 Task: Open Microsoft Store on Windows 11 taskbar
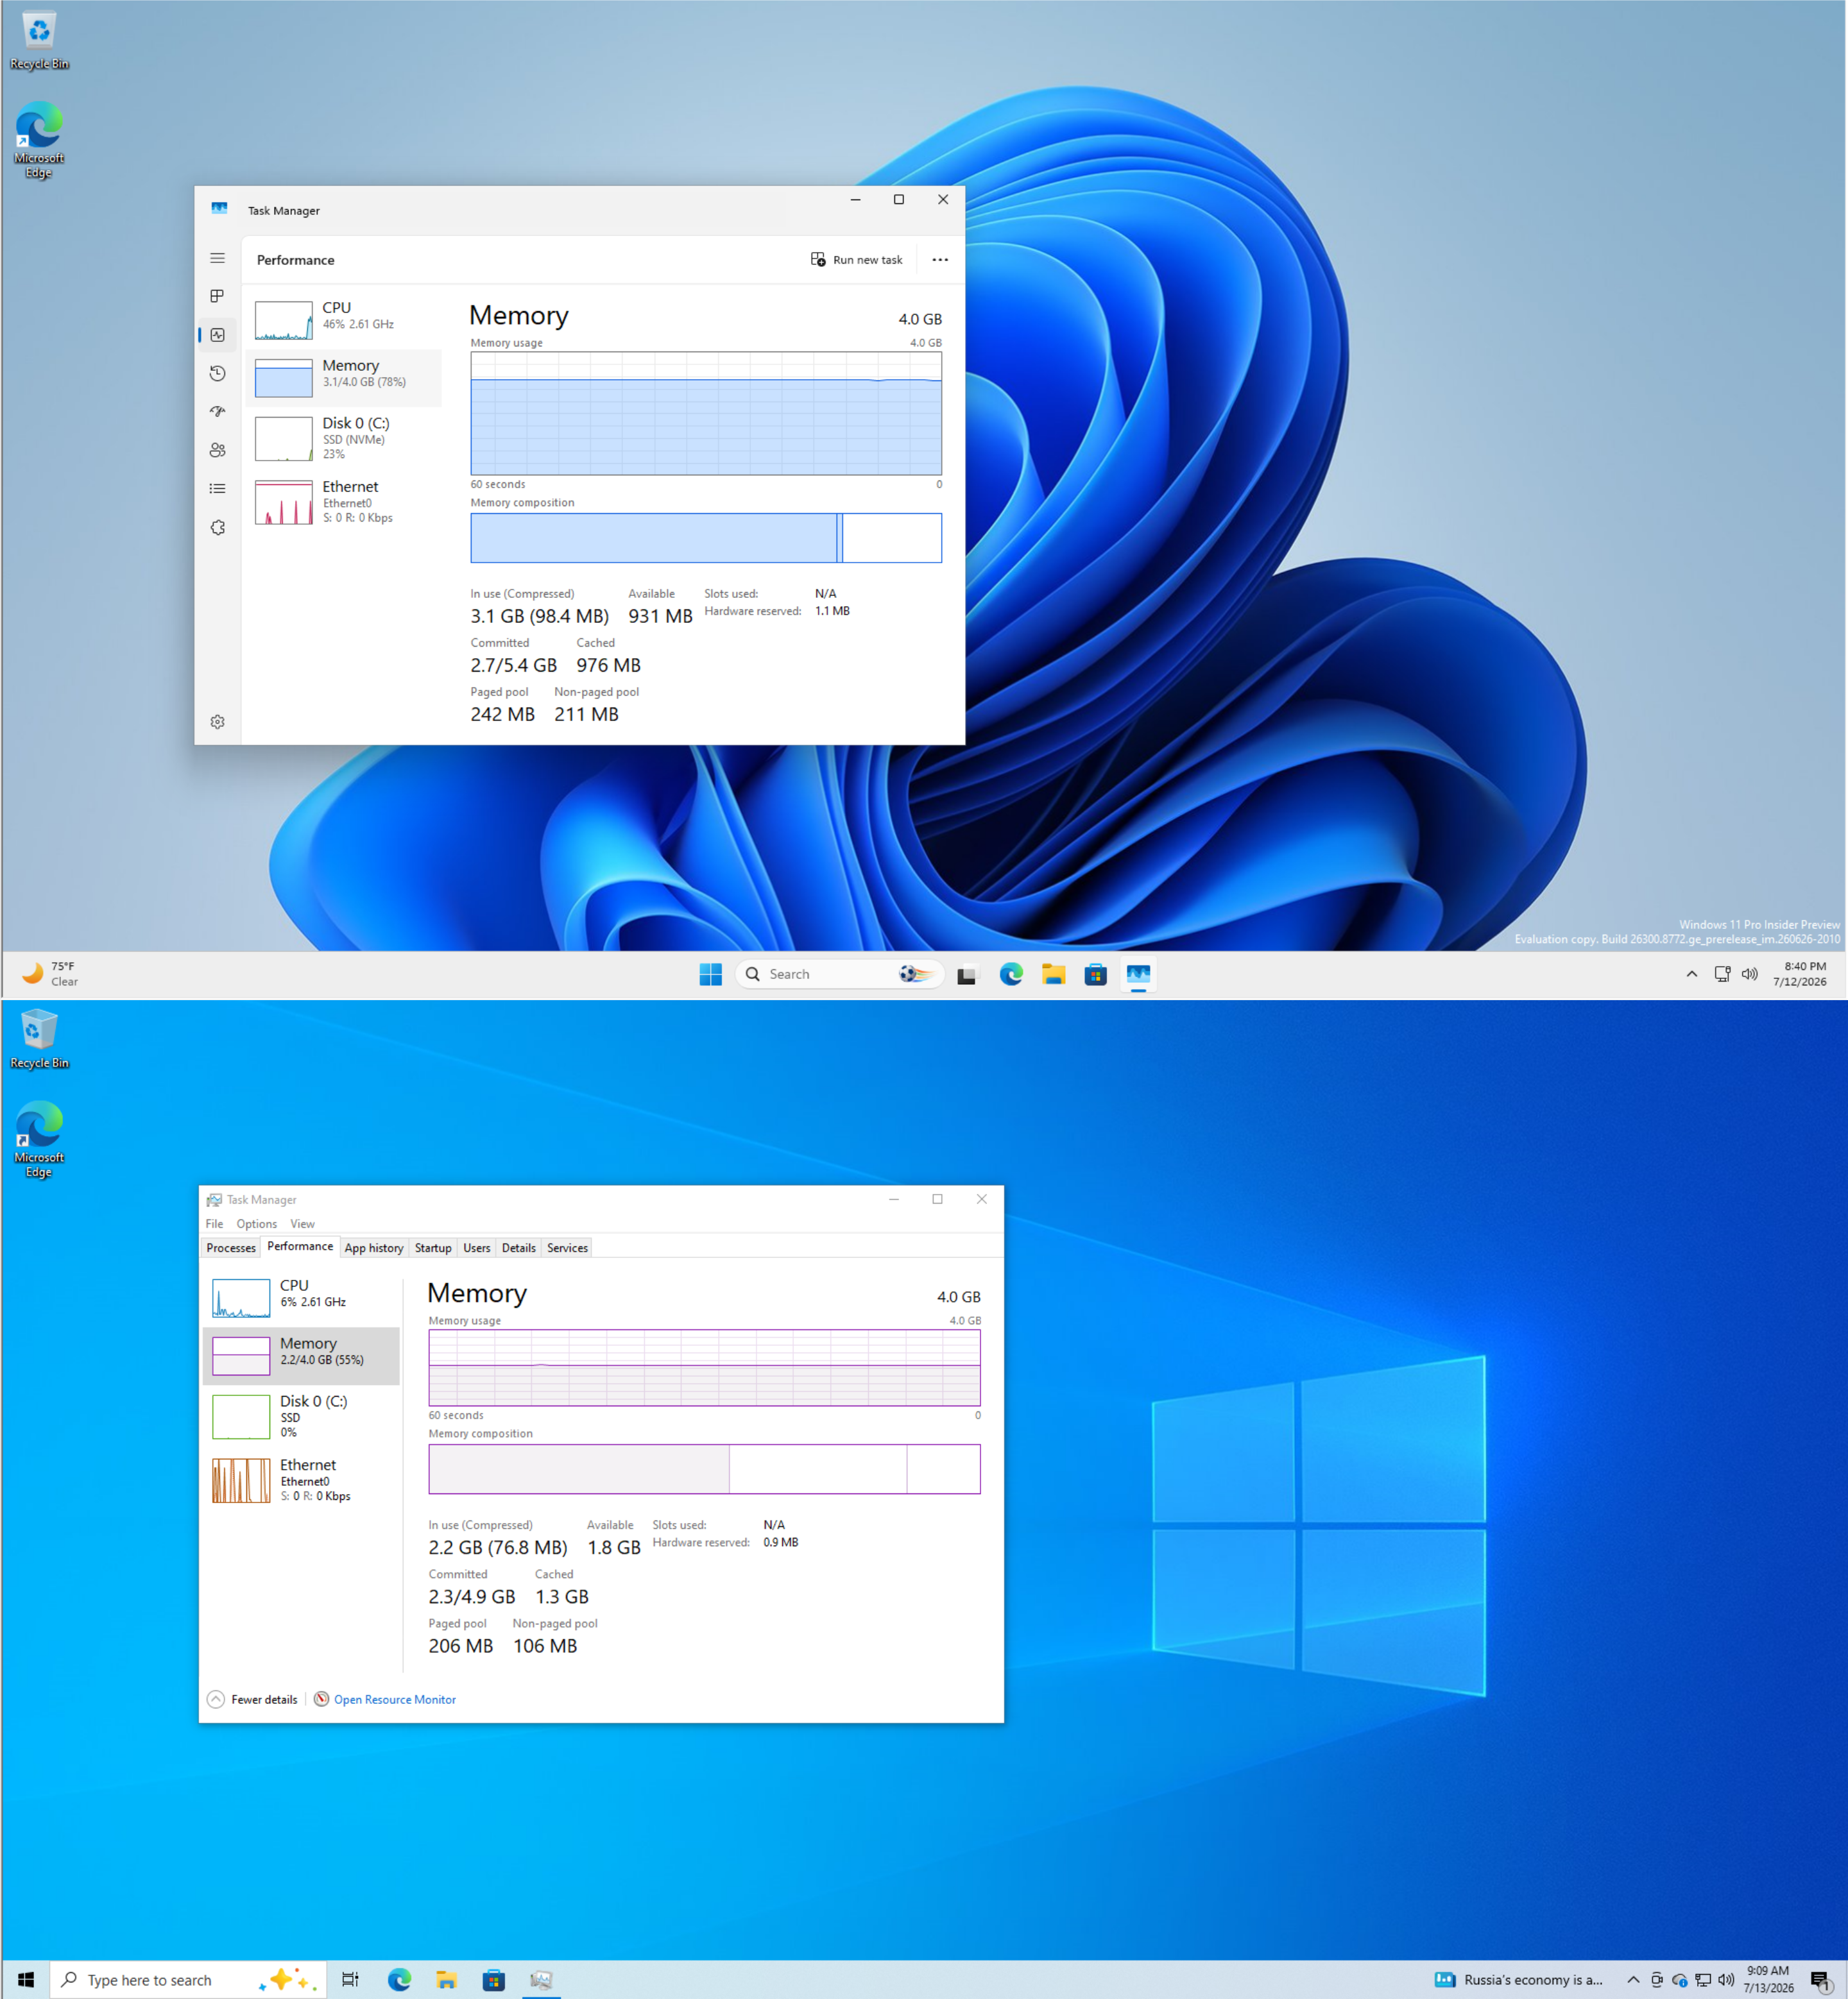click(1096, 974)
